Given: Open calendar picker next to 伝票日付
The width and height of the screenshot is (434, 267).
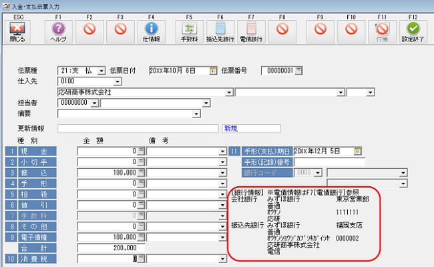Looking at the screenshot, I should point(213,70).
